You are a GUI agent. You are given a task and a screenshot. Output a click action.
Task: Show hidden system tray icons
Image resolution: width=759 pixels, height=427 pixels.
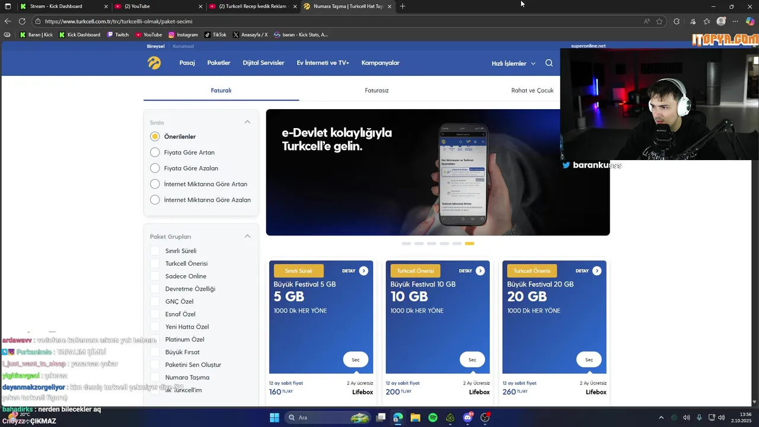[661, 418]
